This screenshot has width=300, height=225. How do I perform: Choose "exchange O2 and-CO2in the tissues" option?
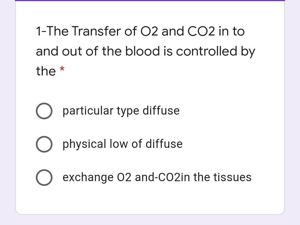44,178
